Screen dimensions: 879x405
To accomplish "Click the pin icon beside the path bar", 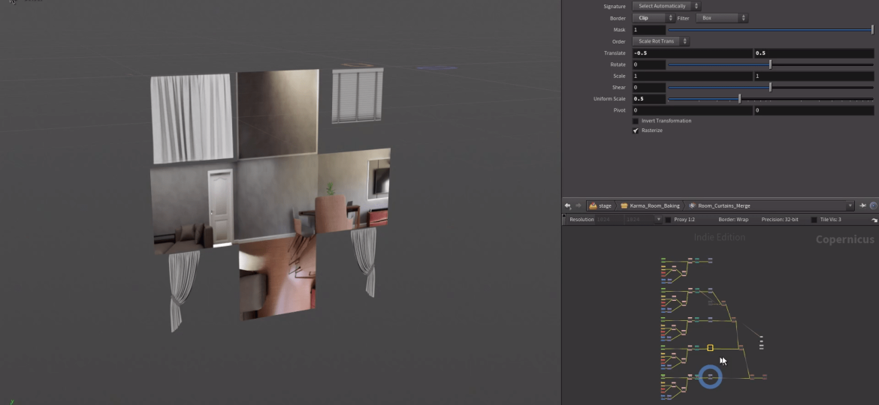I will pos(862,205).
